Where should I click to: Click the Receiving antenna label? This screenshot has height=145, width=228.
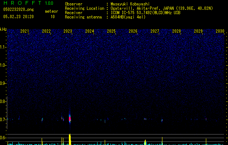[83, 17]
